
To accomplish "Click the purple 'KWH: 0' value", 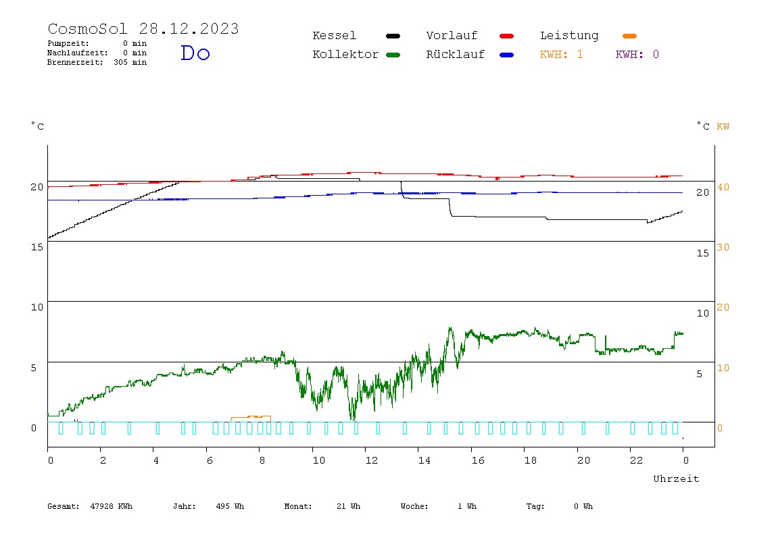I will (637, 55).
